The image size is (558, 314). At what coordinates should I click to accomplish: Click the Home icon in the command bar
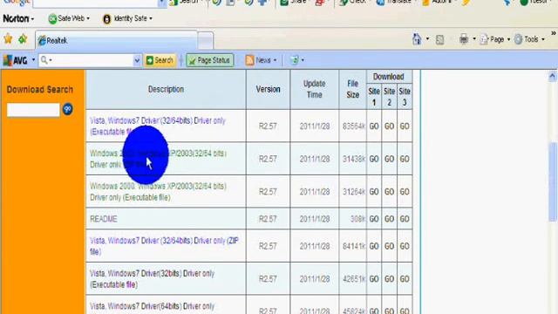tap(417, 38)
